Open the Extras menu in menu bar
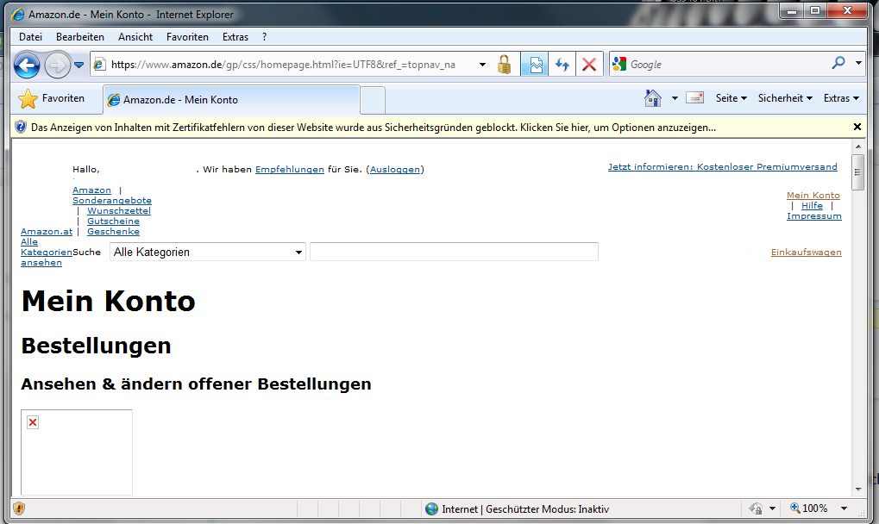The height and width of the screenshot is (524, 879). coord(235,37)
